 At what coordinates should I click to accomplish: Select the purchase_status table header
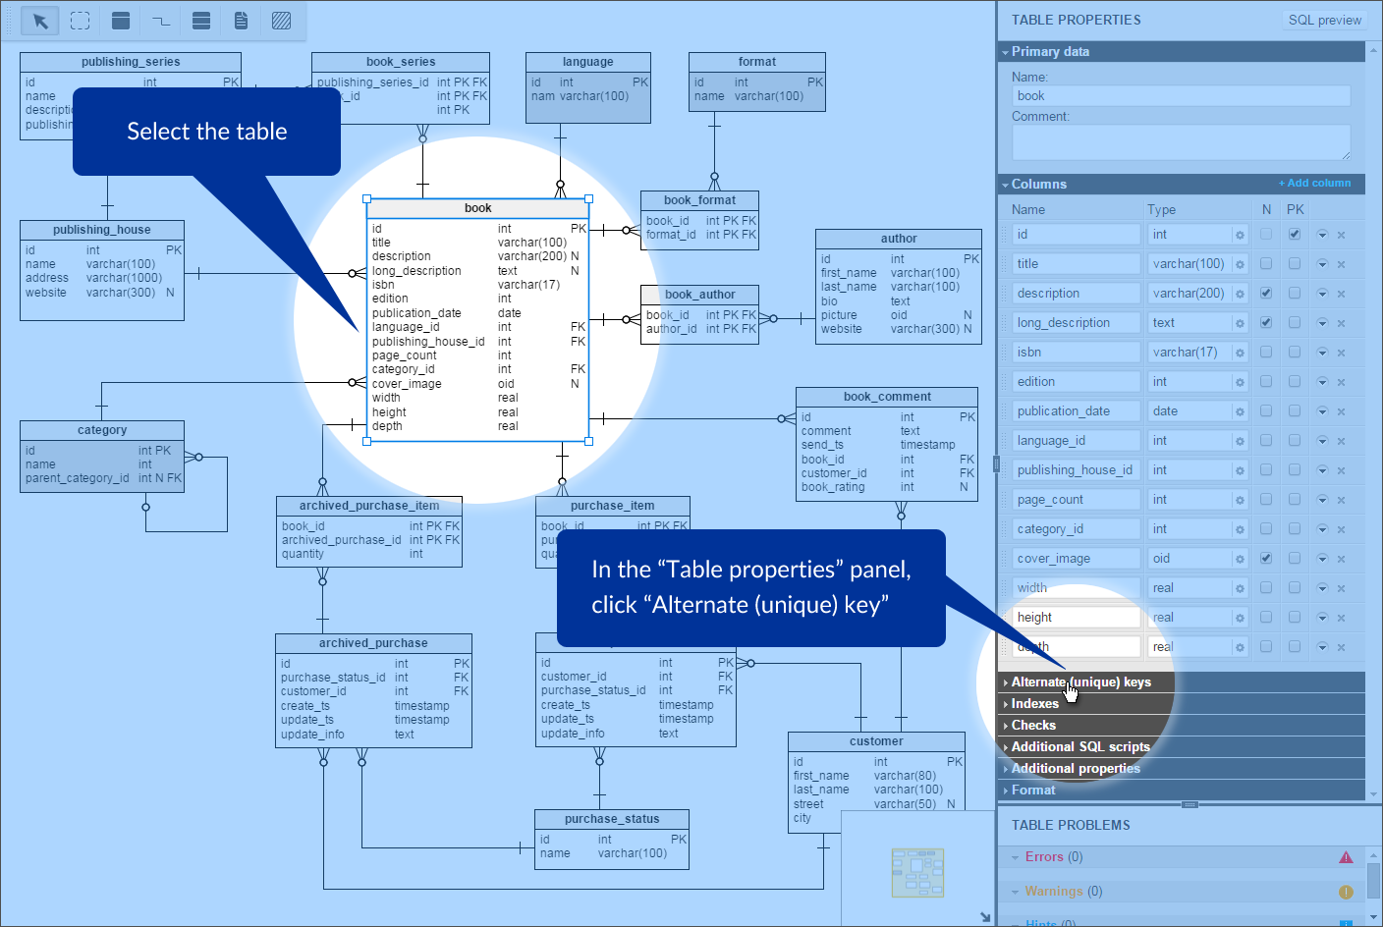(x=612, y=819)
